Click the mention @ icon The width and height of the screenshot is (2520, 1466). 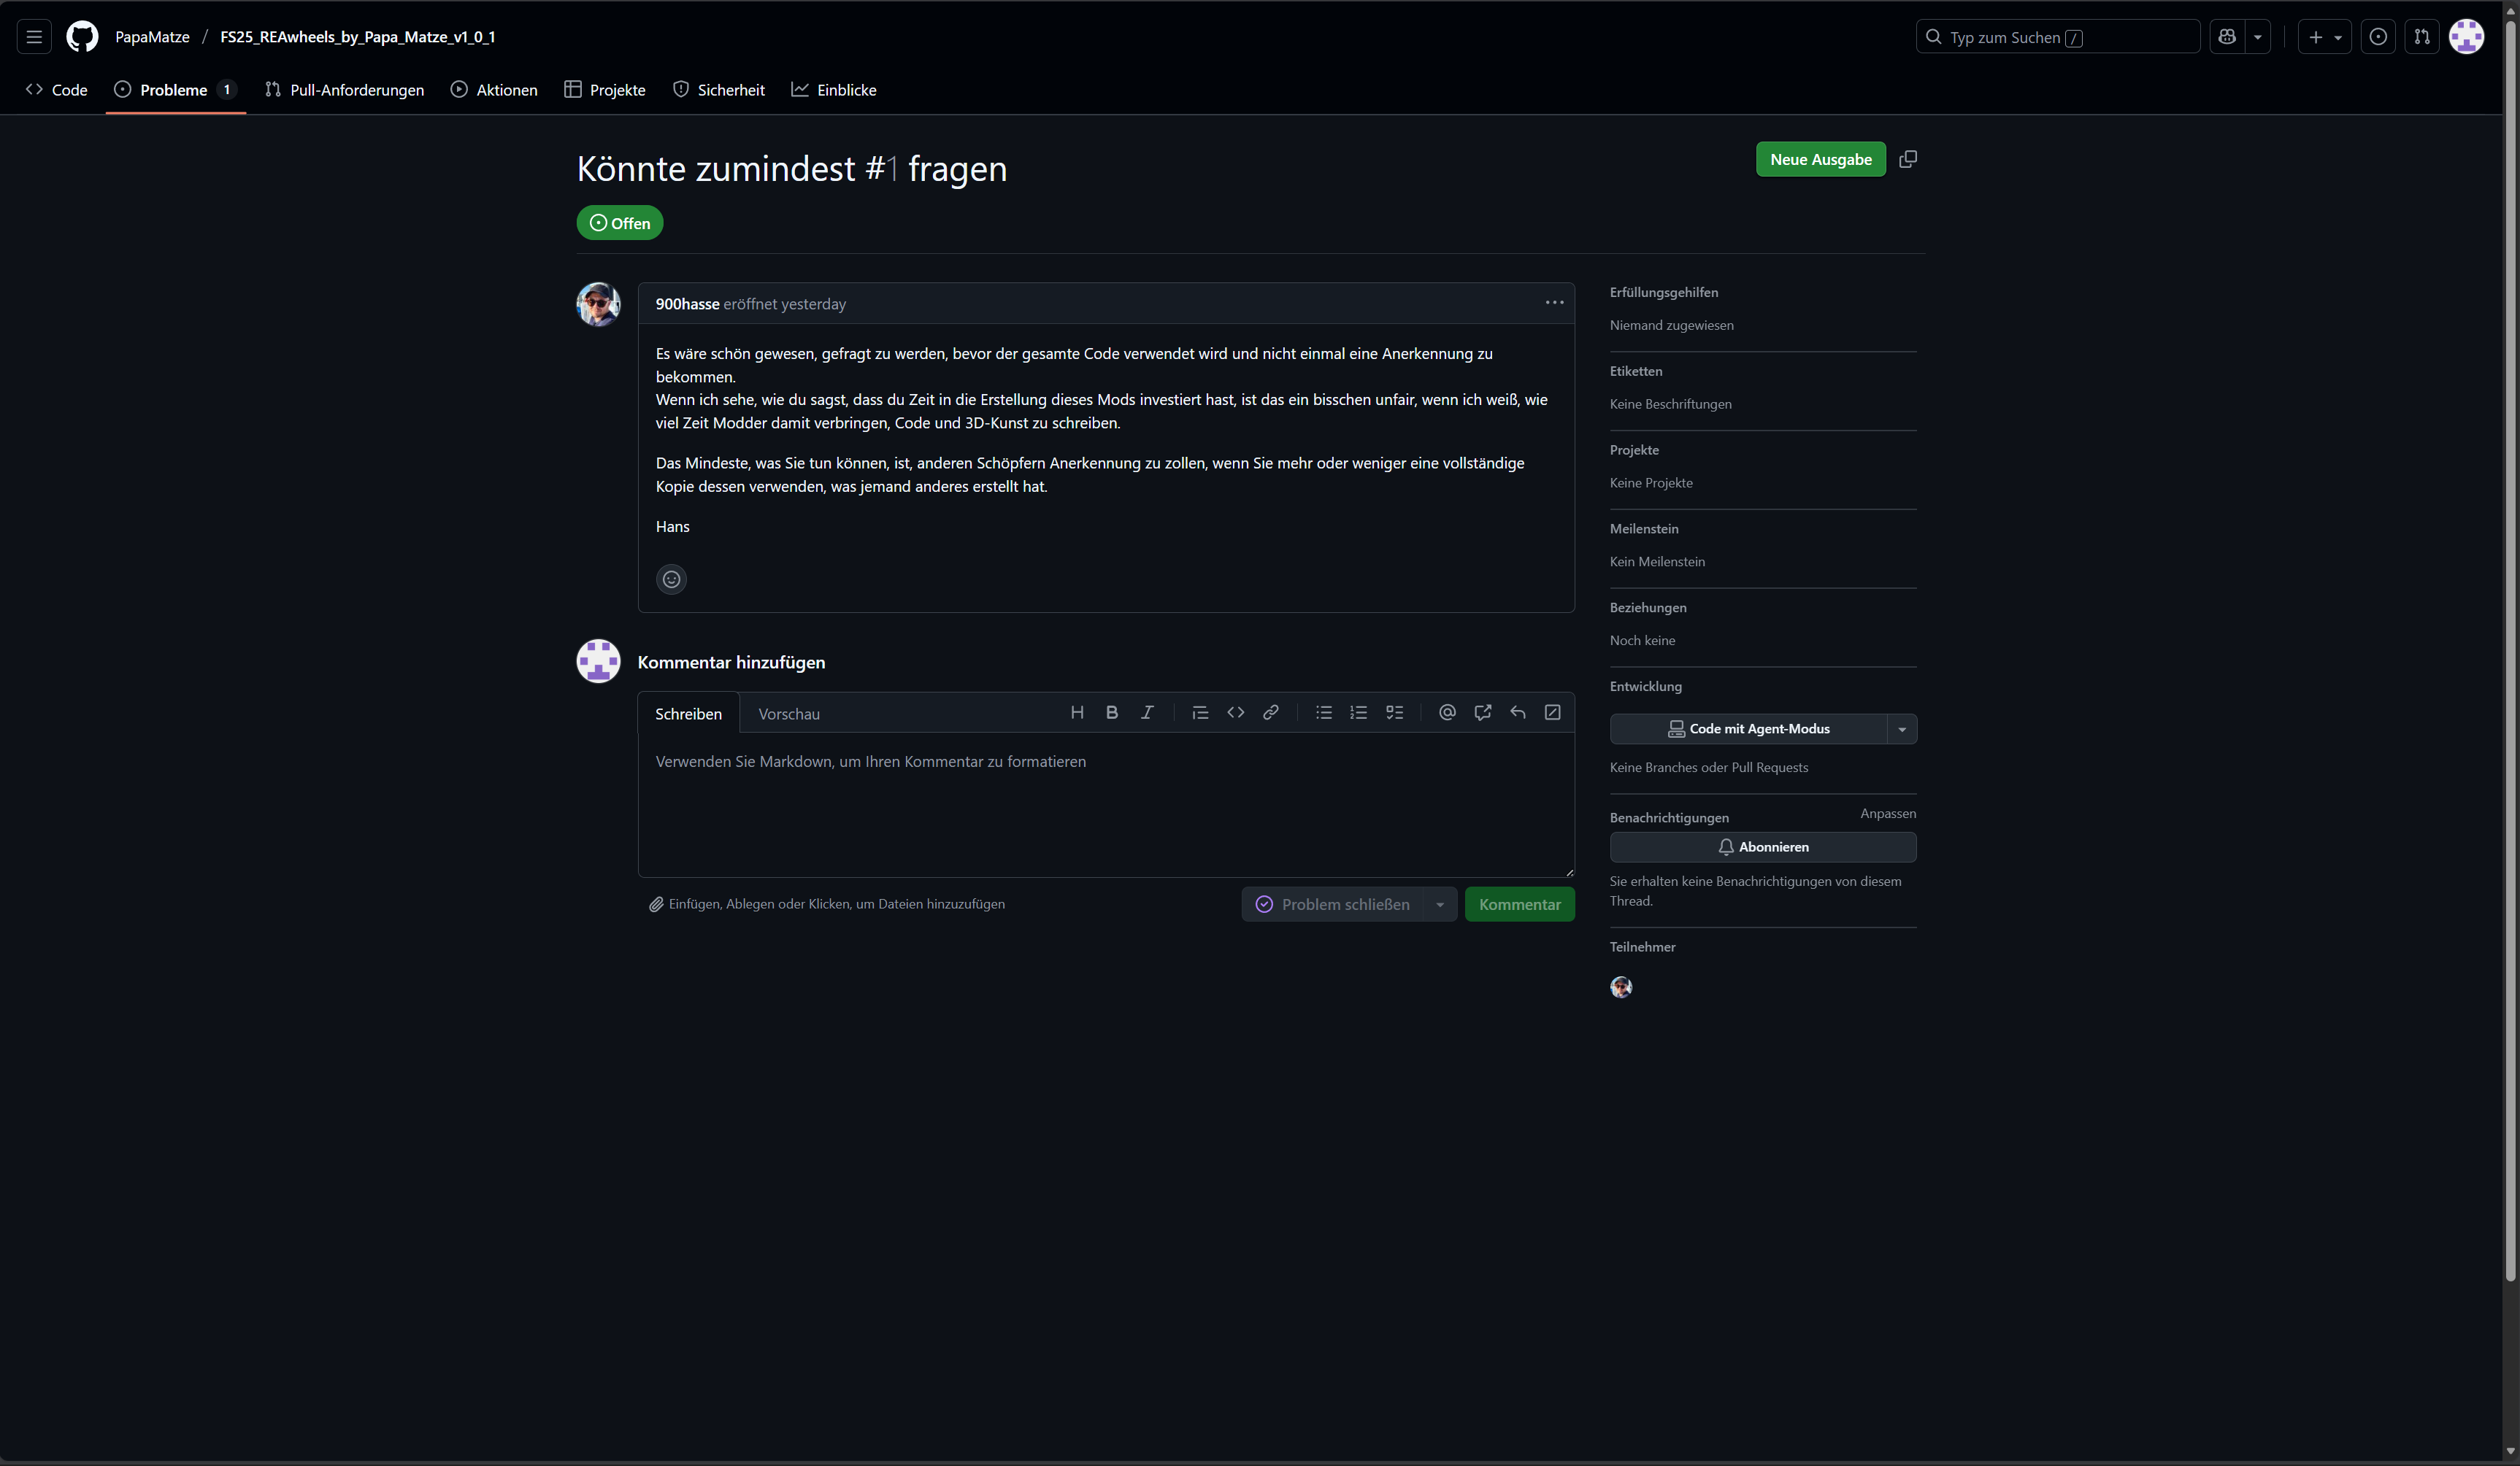pyautogui.click(x=1447, y=712)
